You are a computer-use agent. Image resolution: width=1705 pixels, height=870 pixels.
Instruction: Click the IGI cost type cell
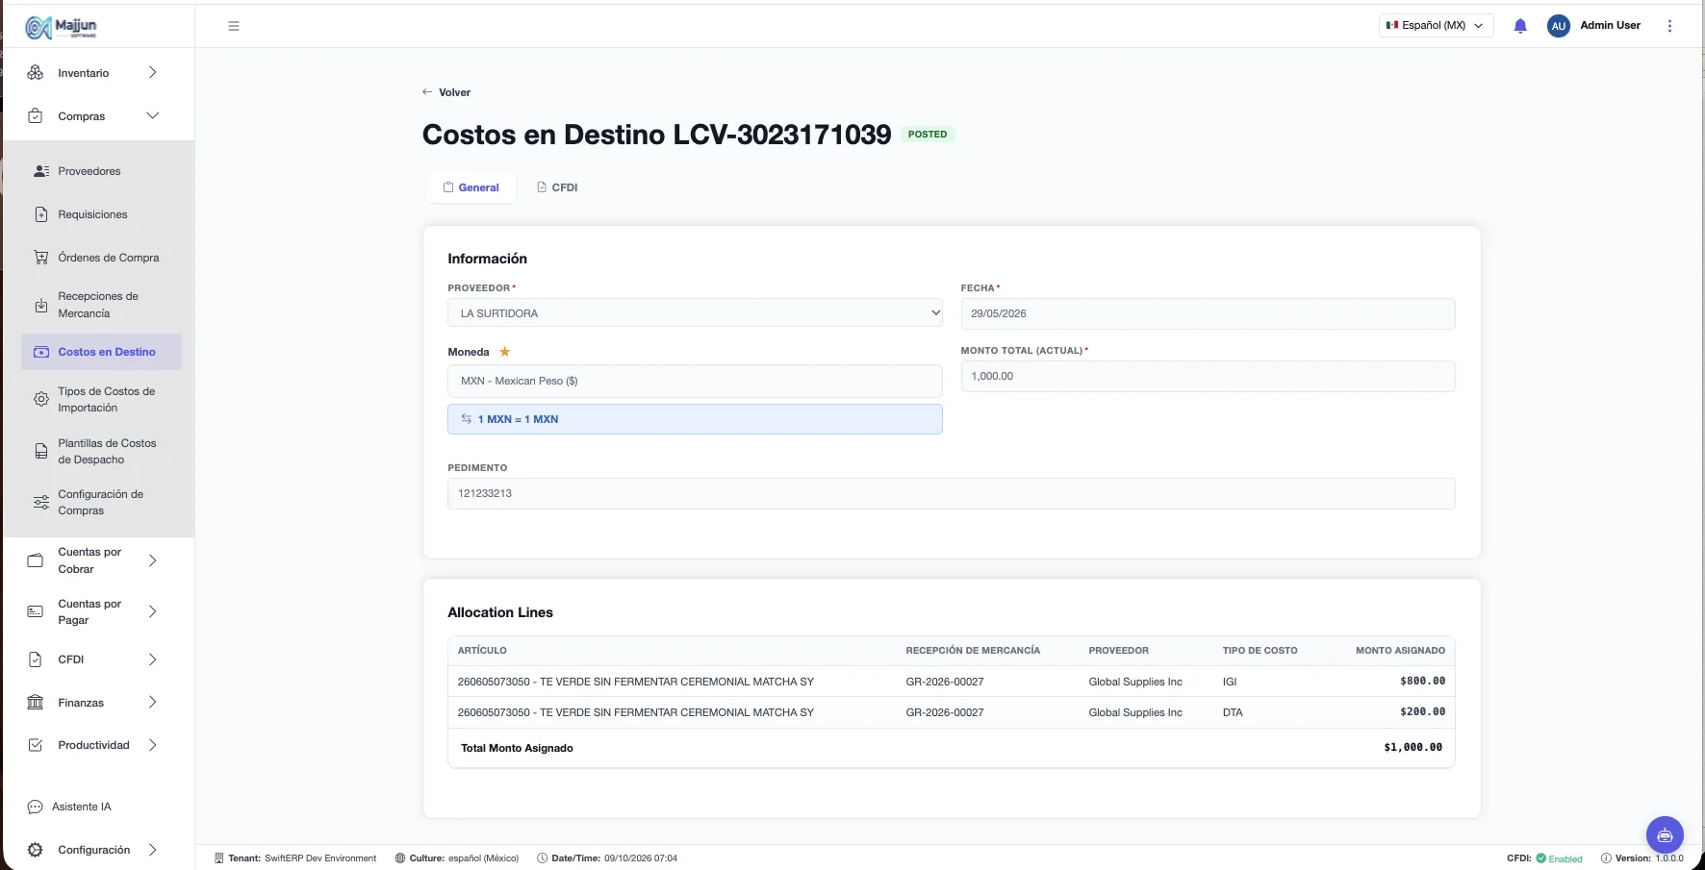1230,682
